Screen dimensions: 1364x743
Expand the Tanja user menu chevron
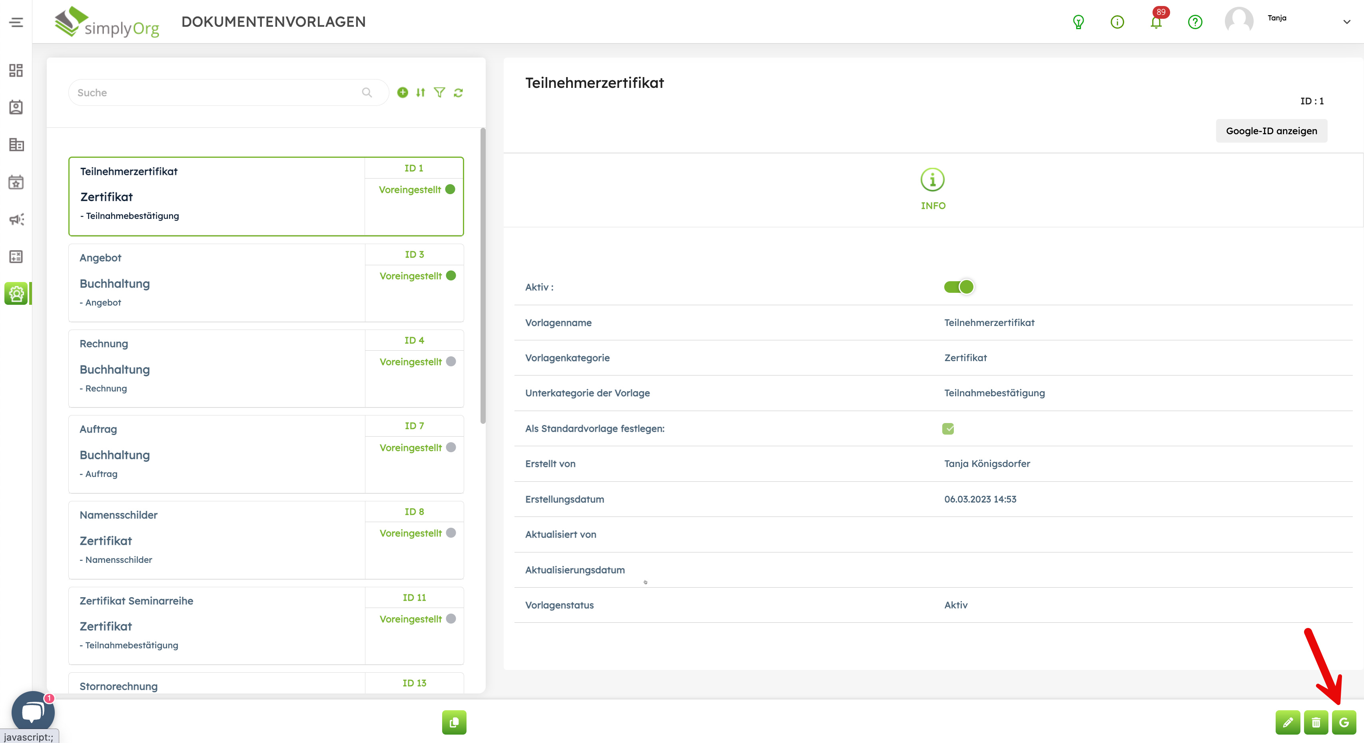pyautogui.click(x=1346, y=22)
